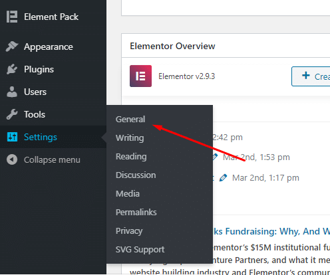
Task: Click the Appearance paintbrush icon
Action: click(12, 46)
